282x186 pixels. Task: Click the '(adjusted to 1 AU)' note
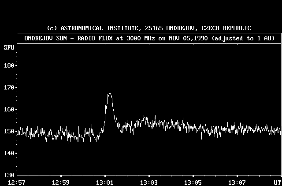tap(243, 38)
